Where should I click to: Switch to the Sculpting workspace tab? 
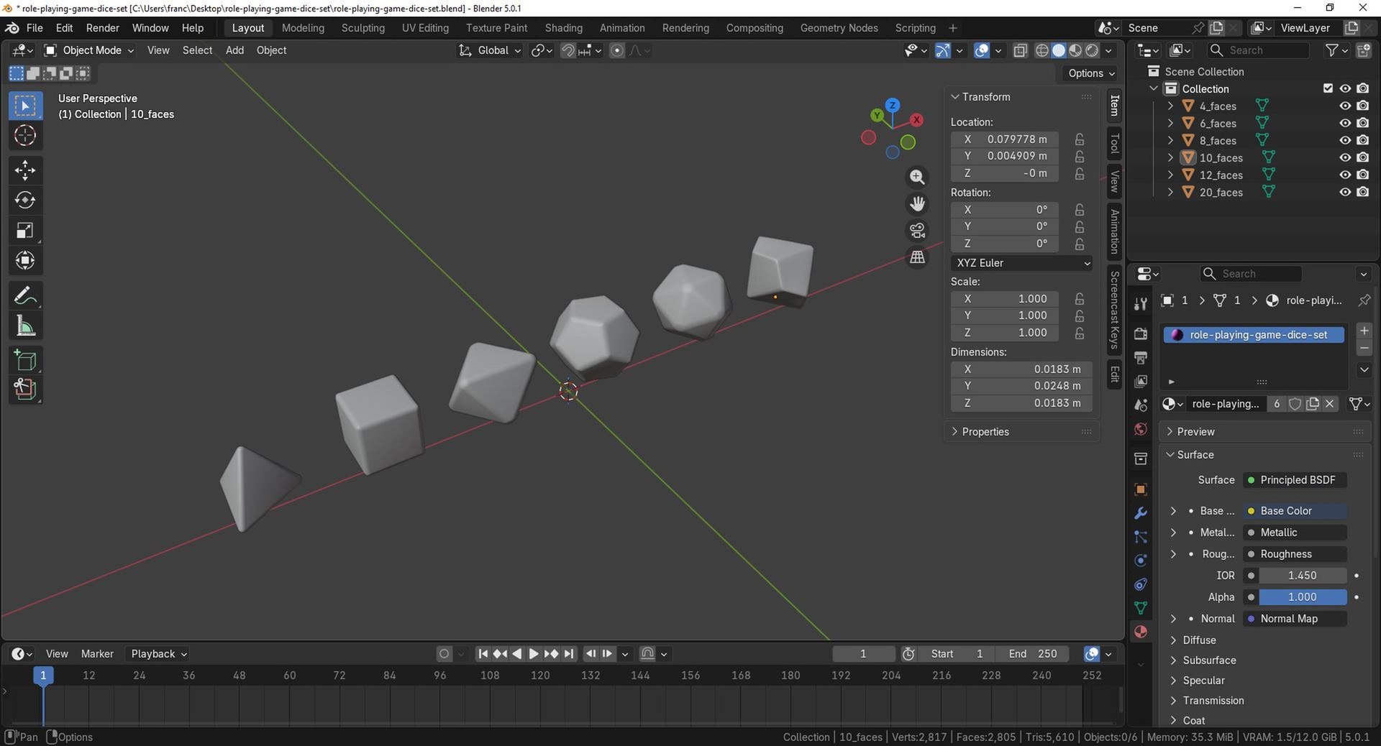pyautogui.click(x=363, y=28)
